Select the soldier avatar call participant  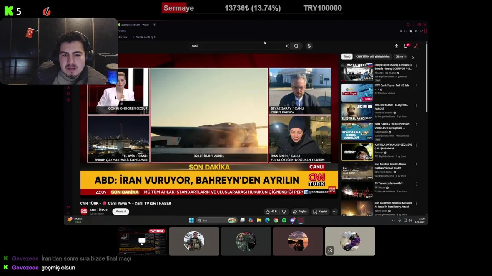coord(194,241)
